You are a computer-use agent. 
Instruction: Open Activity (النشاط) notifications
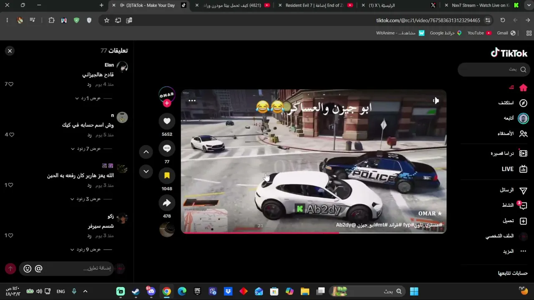pyautogui.click(x=515, y=205)
